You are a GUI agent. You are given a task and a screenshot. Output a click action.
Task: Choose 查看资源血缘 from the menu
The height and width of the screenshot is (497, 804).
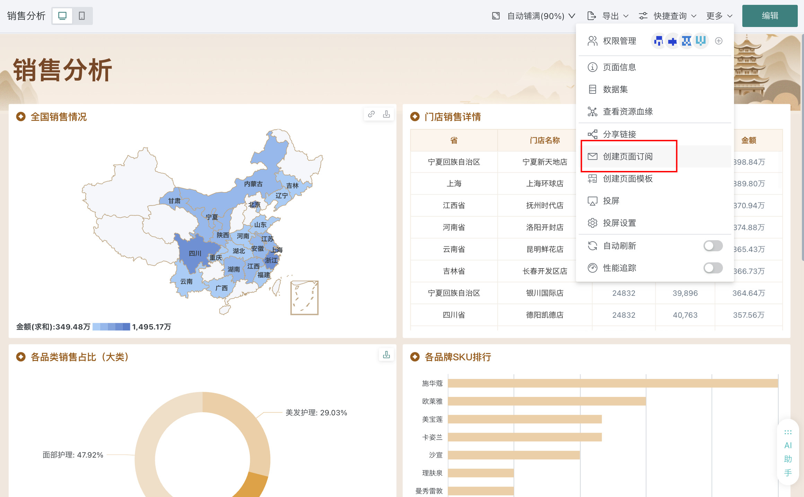click(628, 111)
